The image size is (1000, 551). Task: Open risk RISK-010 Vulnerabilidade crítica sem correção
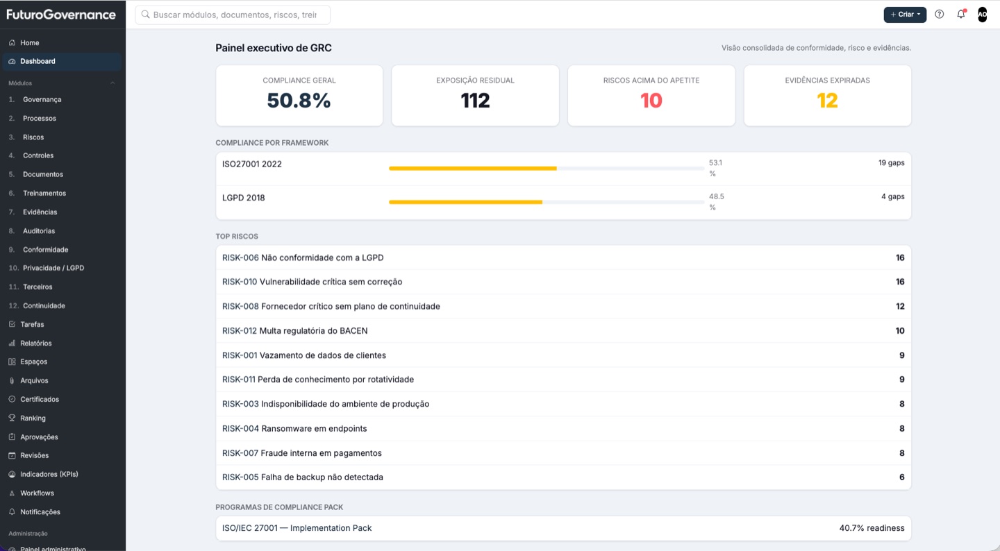pos(563,282)
